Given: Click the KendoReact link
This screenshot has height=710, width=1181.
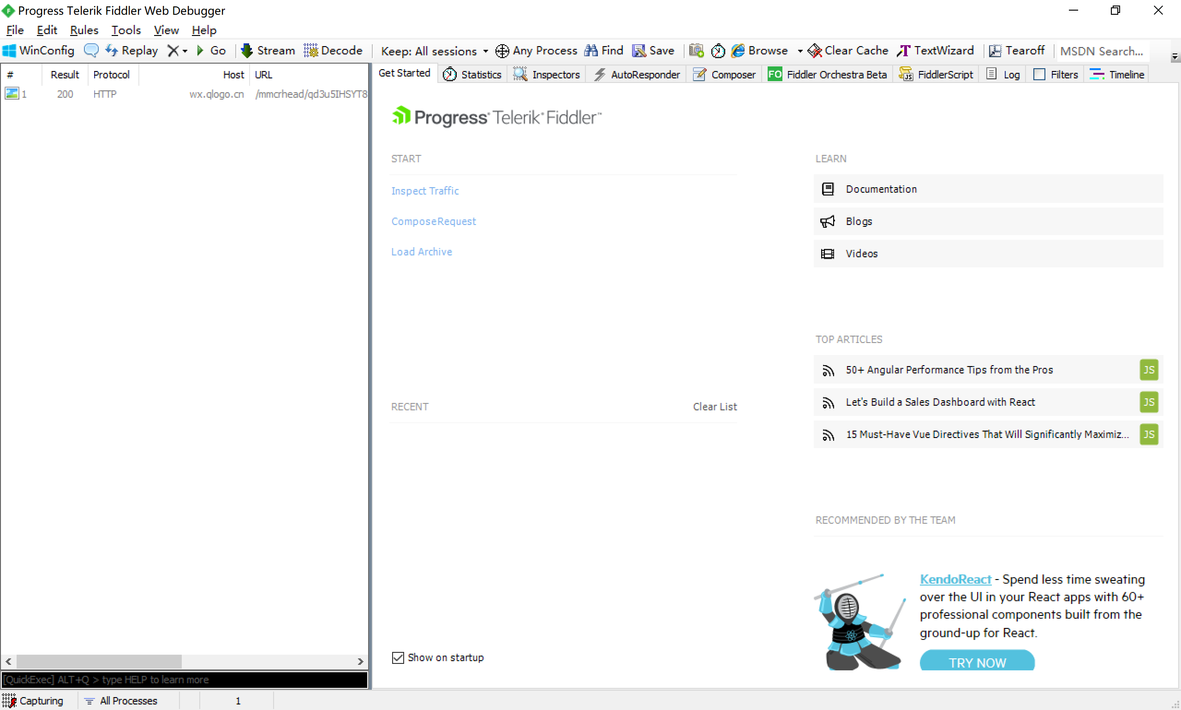Looking at the screenshot, I should tap(955, 580).
